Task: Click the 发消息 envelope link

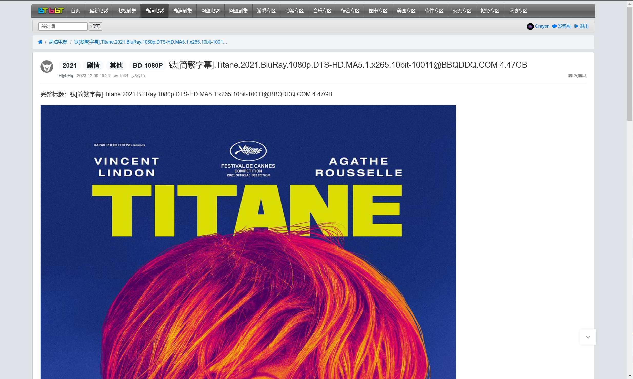Action: pos(577,76)
